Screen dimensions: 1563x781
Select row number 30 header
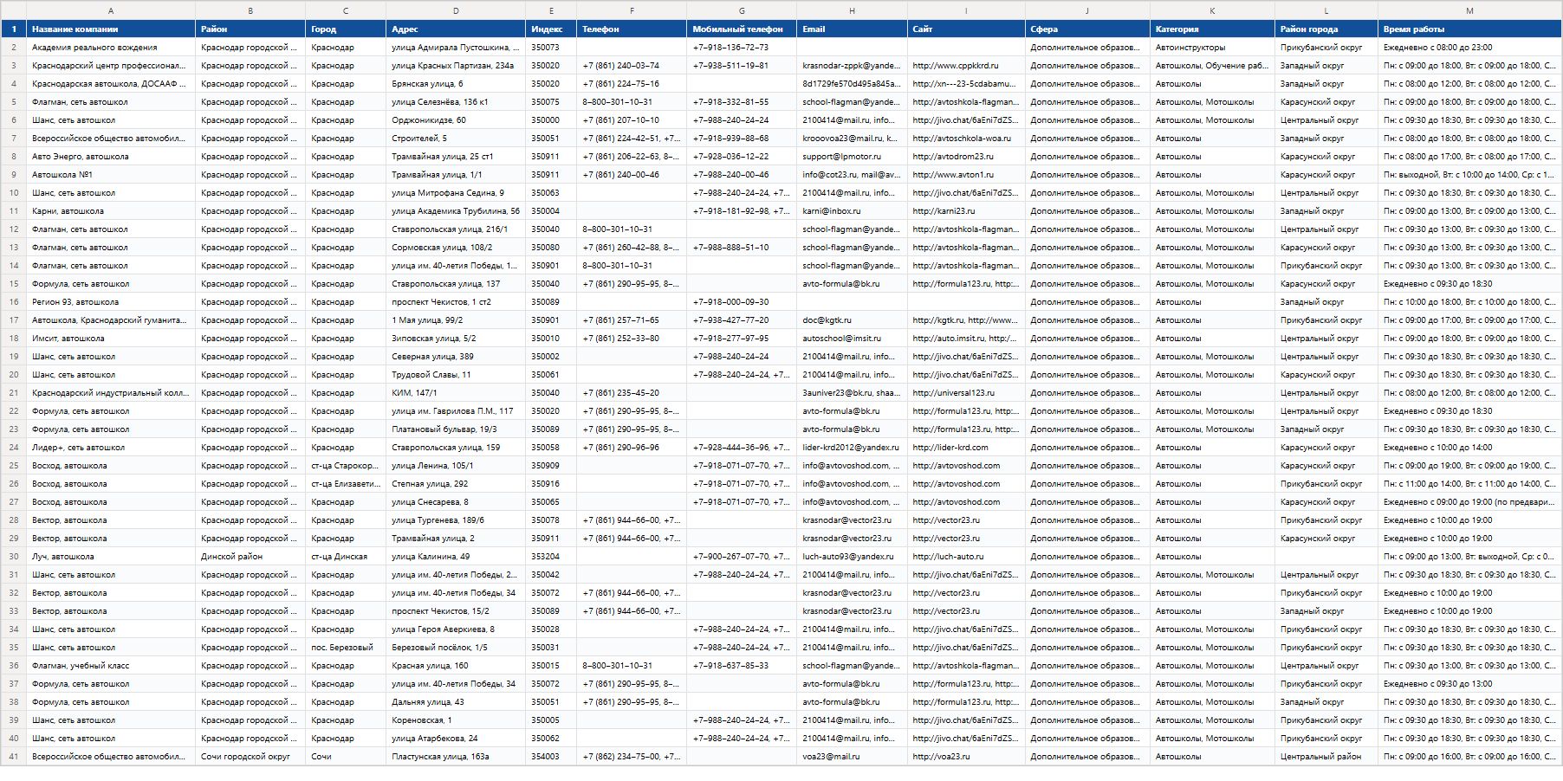[14, 556]
